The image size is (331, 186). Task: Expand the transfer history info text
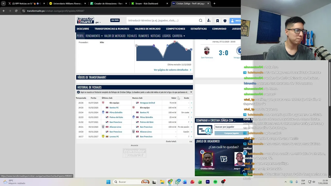coord(191,92)
